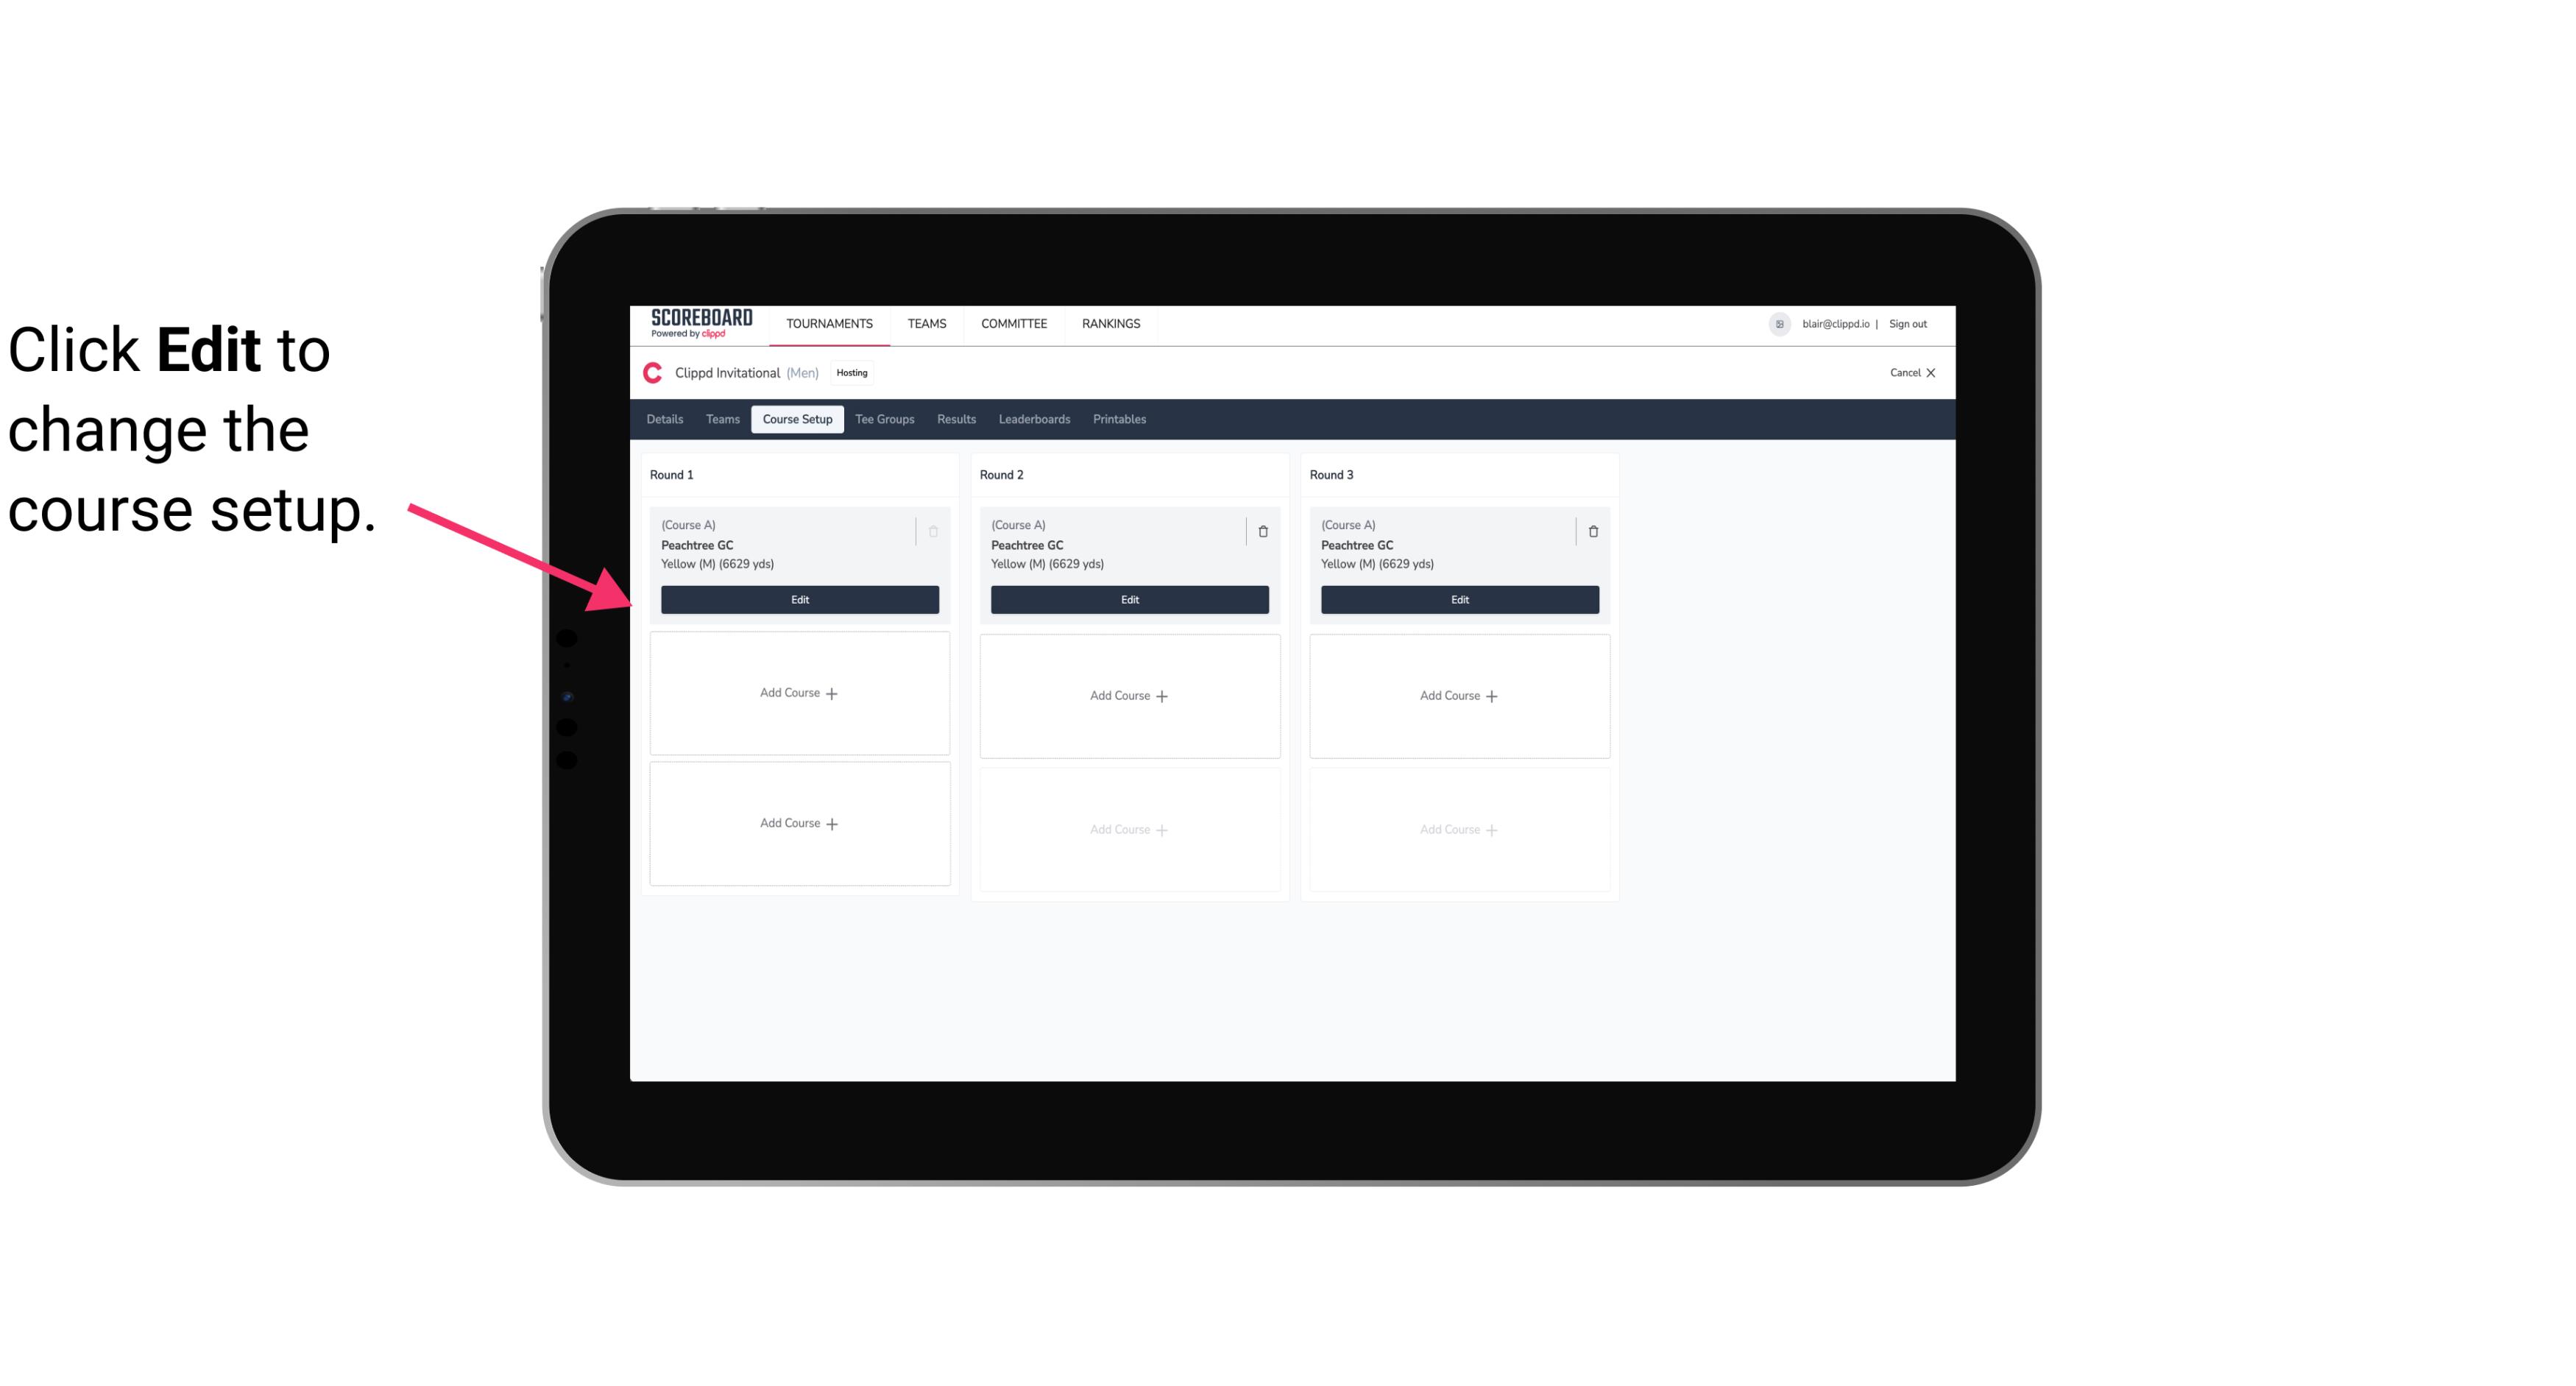Click Edit button for Round 1 course
The image size is (2576, 1386).
pyautogui.click(x=799, y=598)
